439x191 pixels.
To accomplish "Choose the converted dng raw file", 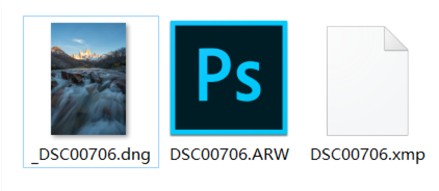I will click(x=91, y=92).
